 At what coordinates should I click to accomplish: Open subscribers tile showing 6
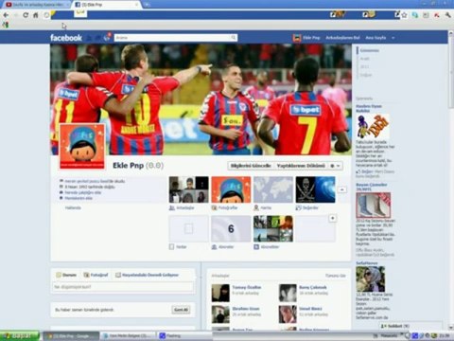pyautogui.click(x=231, y=229)
